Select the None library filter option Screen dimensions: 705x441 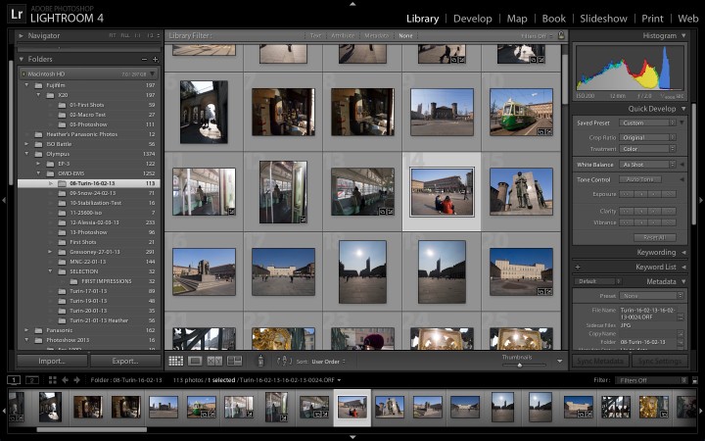405,35
